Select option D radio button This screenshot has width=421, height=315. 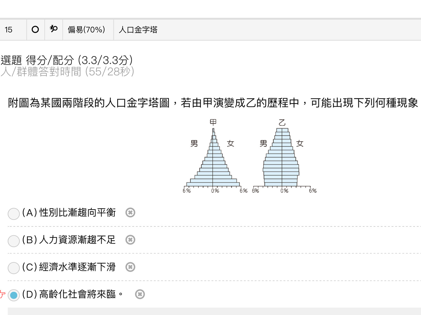[x=14, y=295]
